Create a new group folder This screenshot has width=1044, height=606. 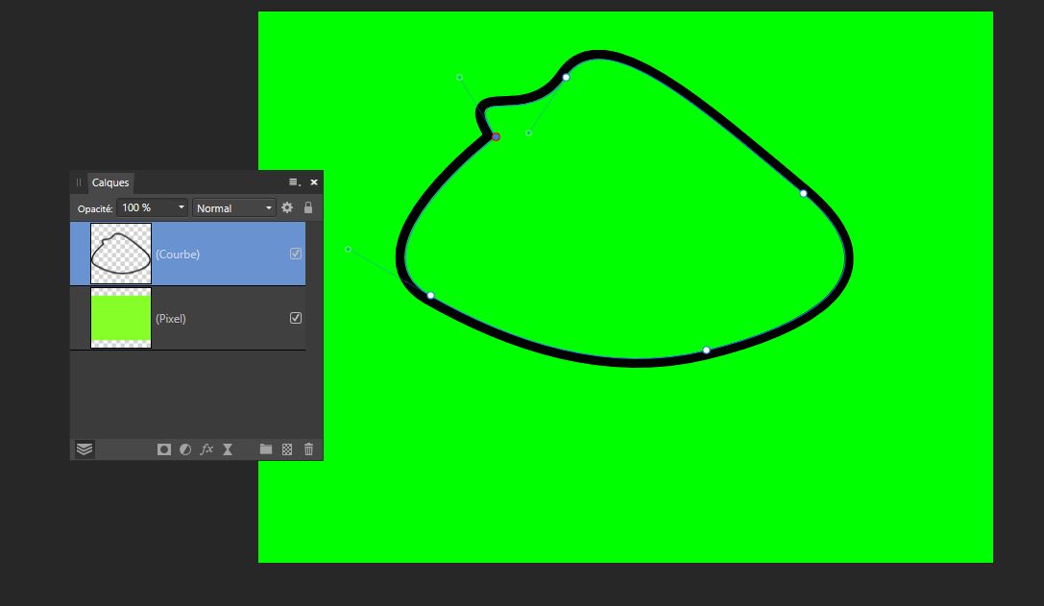pos(266,449)
